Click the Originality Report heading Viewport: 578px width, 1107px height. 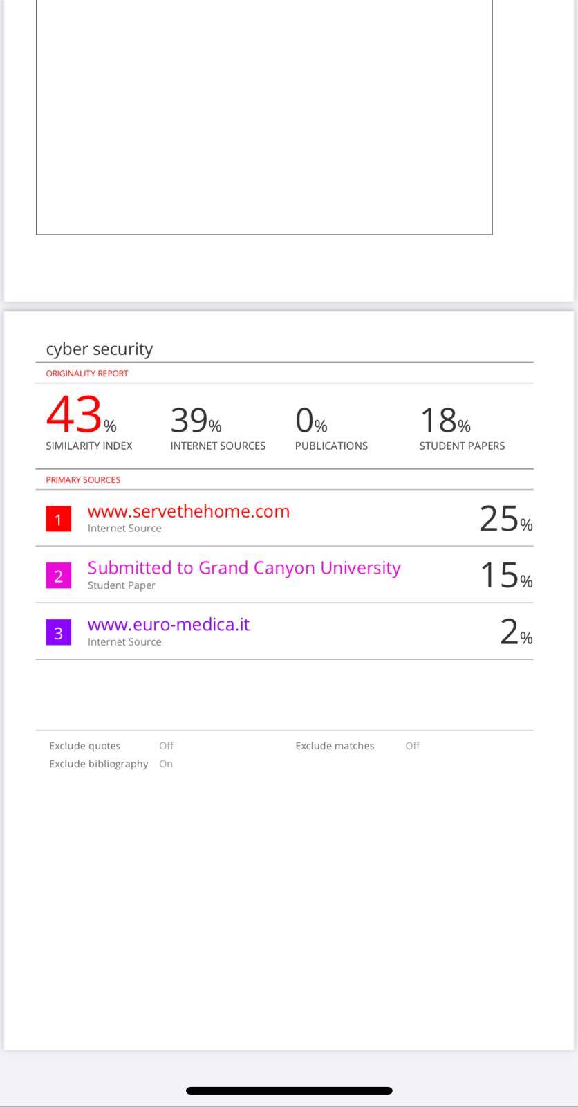87,373
